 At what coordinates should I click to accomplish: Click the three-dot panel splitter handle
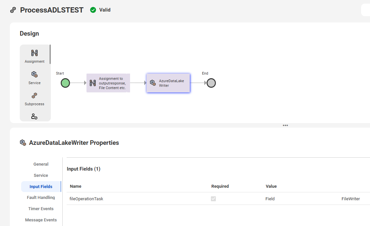click(x=285, y=125)
